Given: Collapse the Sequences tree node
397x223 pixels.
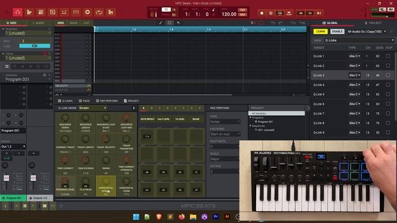Looking at the screenshot, I should (251, 126).
